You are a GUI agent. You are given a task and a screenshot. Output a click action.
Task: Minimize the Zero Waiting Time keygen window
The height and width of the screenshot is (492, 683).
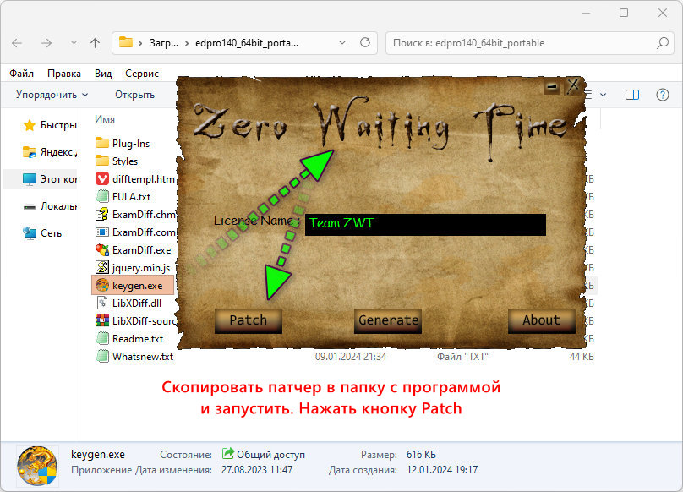coord(552,86)
